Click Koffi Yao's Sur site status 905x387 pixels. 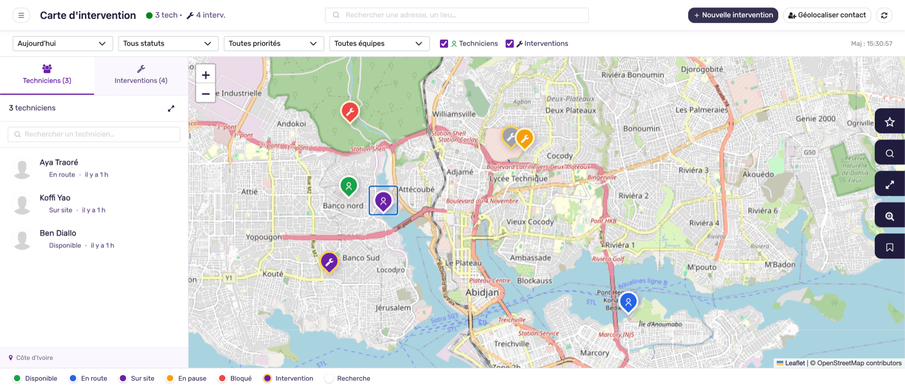pyautogui.click(x=60, y=210)
